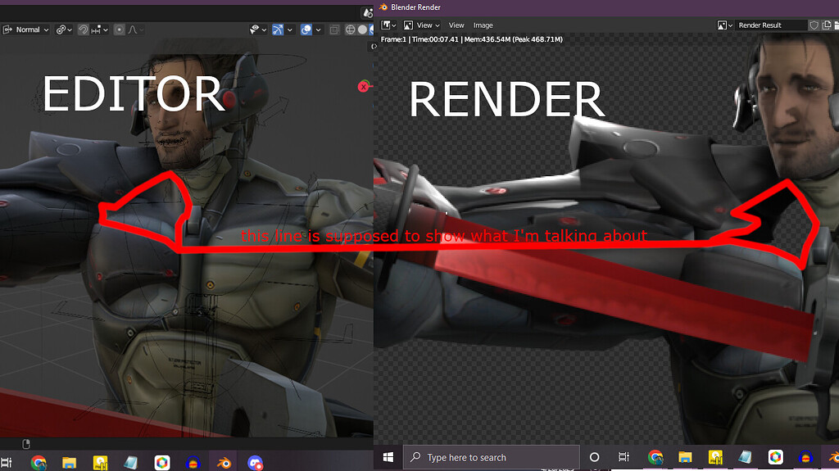Click the Blender logo in the render window title bar
This screenshot has width=839, height=471.
383,7
